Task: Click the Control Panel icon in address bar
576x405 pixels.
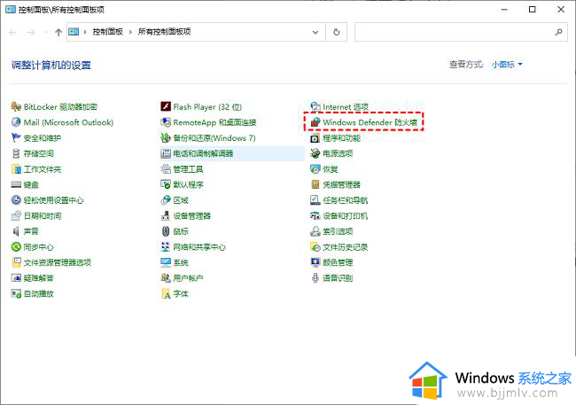Action: click(74, 32)
